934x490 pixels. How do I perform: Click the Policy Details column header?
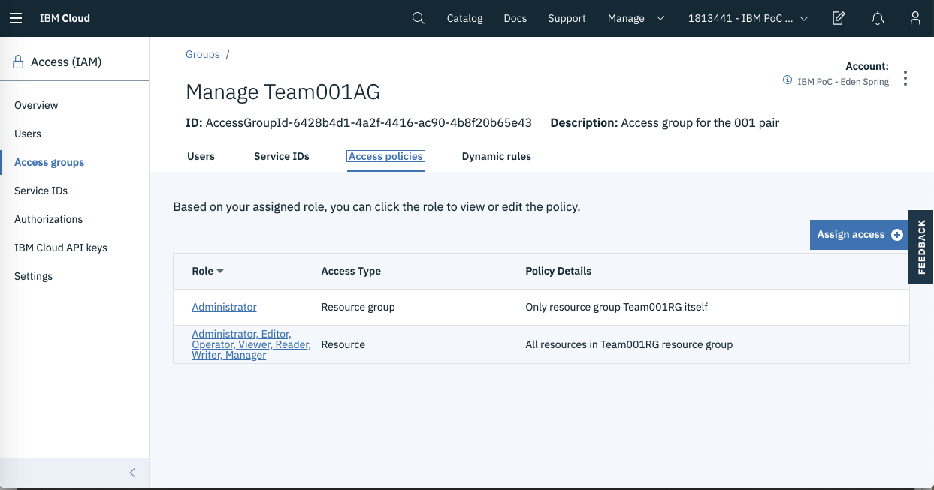click(558, 271)
